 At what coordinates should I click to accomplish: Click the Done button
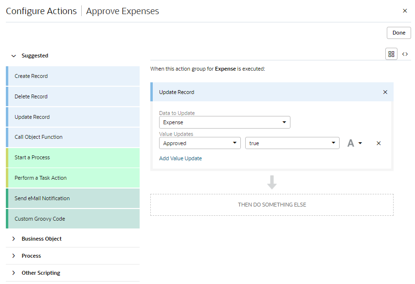pos(398,33)
